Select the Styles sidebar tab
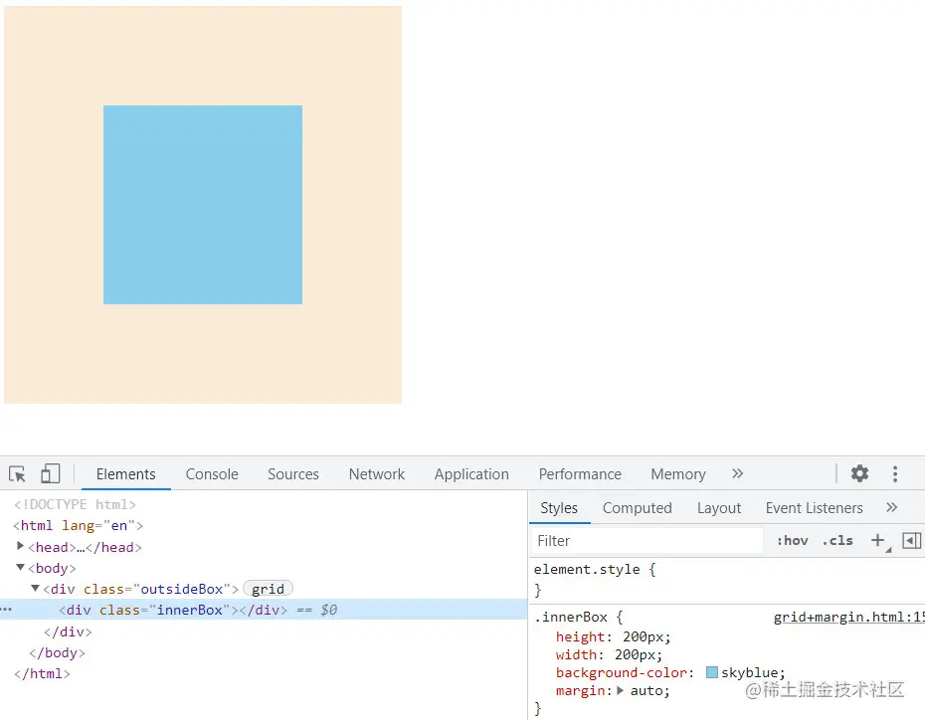 tap(559, 508)
